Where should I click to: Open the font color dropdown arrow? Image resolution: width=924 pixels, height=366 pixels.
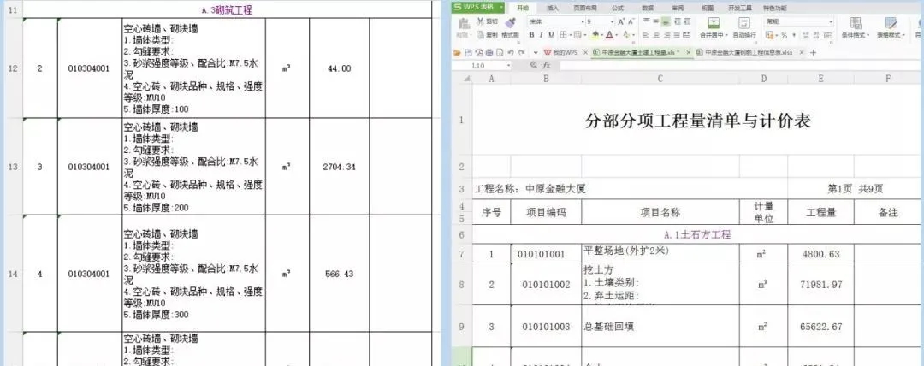[x=616, y=35]
